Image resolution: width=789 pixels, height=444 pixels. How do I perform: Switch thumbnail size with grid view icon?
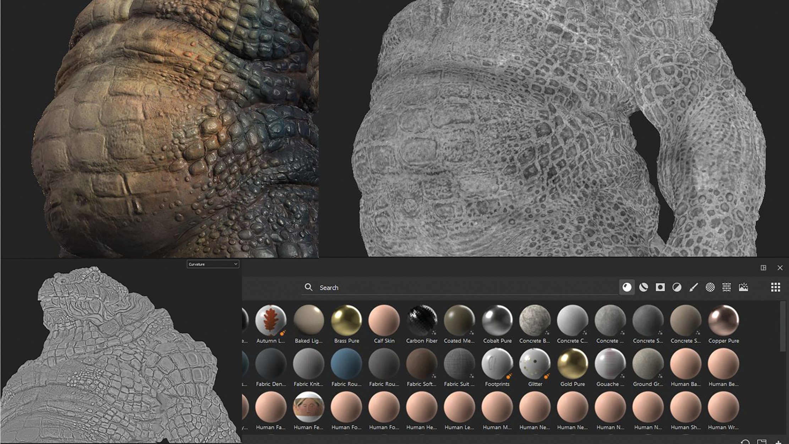tap(776, 287)
